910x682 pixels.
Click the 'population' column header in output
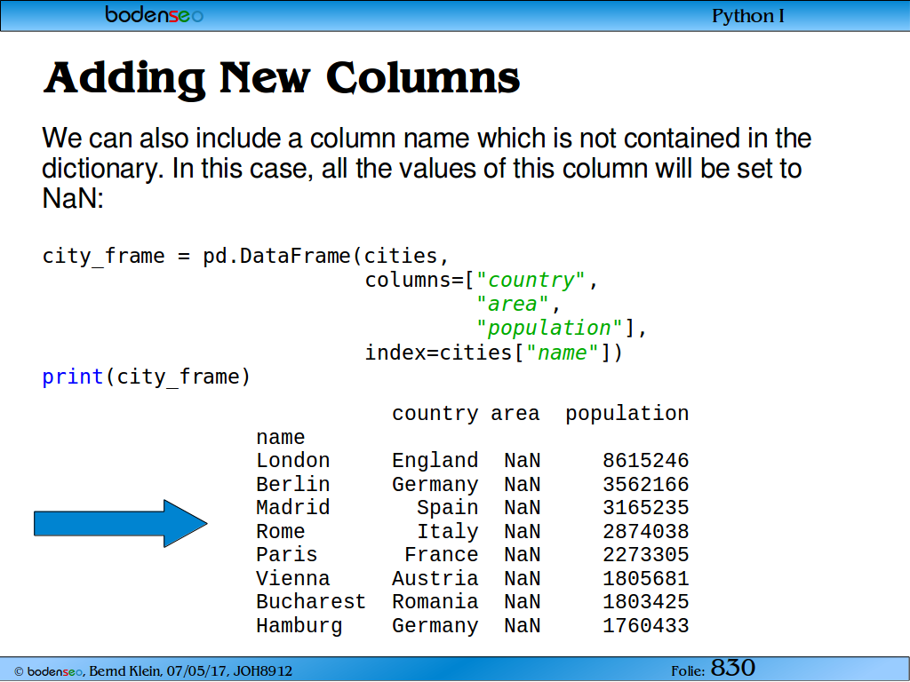[x=627, y=414]
